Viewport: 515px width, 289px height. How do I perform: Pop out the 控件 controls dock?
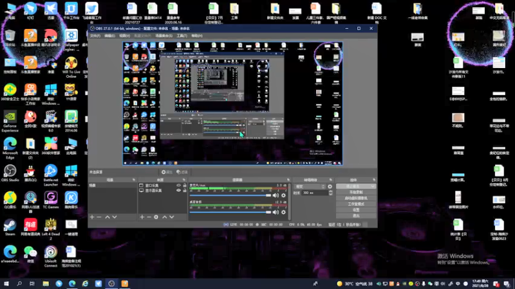tap(374, 180)
